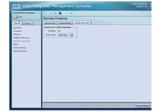This screenshot has width=166, height=112.
Task: Open the green Help question mark icon
Action: pos(67,13)
